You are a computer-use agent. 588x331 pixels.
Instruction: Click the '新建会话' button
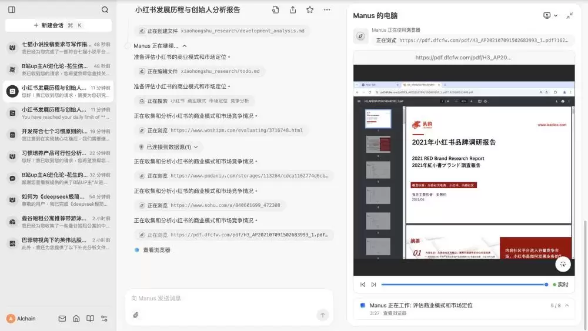pyautogui.click(x=58, y=25)
